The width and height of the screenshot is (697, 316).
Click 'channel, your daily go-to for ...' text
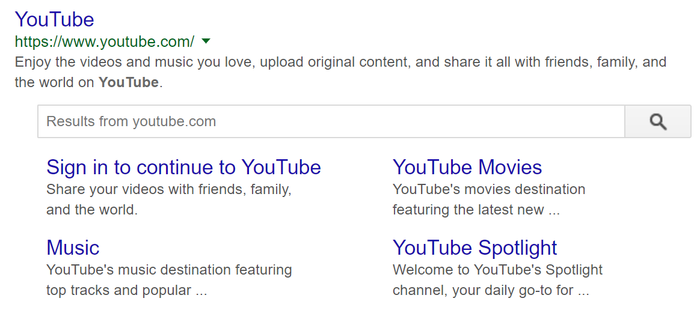(491, 291)
